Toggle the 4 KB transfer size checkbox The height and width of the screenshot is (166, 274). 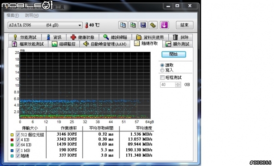coord(18,139)
